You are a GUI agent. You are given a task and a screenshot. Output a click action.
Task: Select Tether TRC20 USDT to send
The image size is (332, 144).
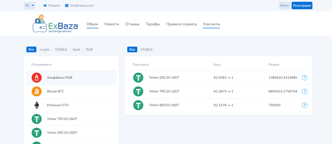coord(71,119)
